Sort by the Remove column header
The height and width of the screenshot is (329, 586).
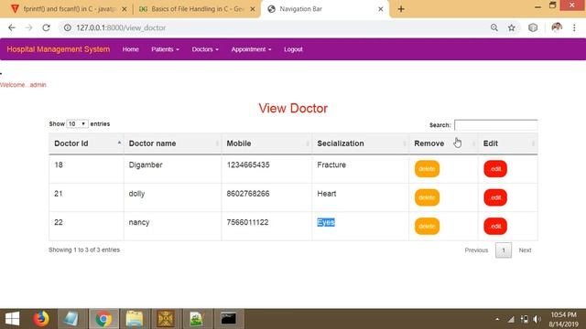(443, 143)
